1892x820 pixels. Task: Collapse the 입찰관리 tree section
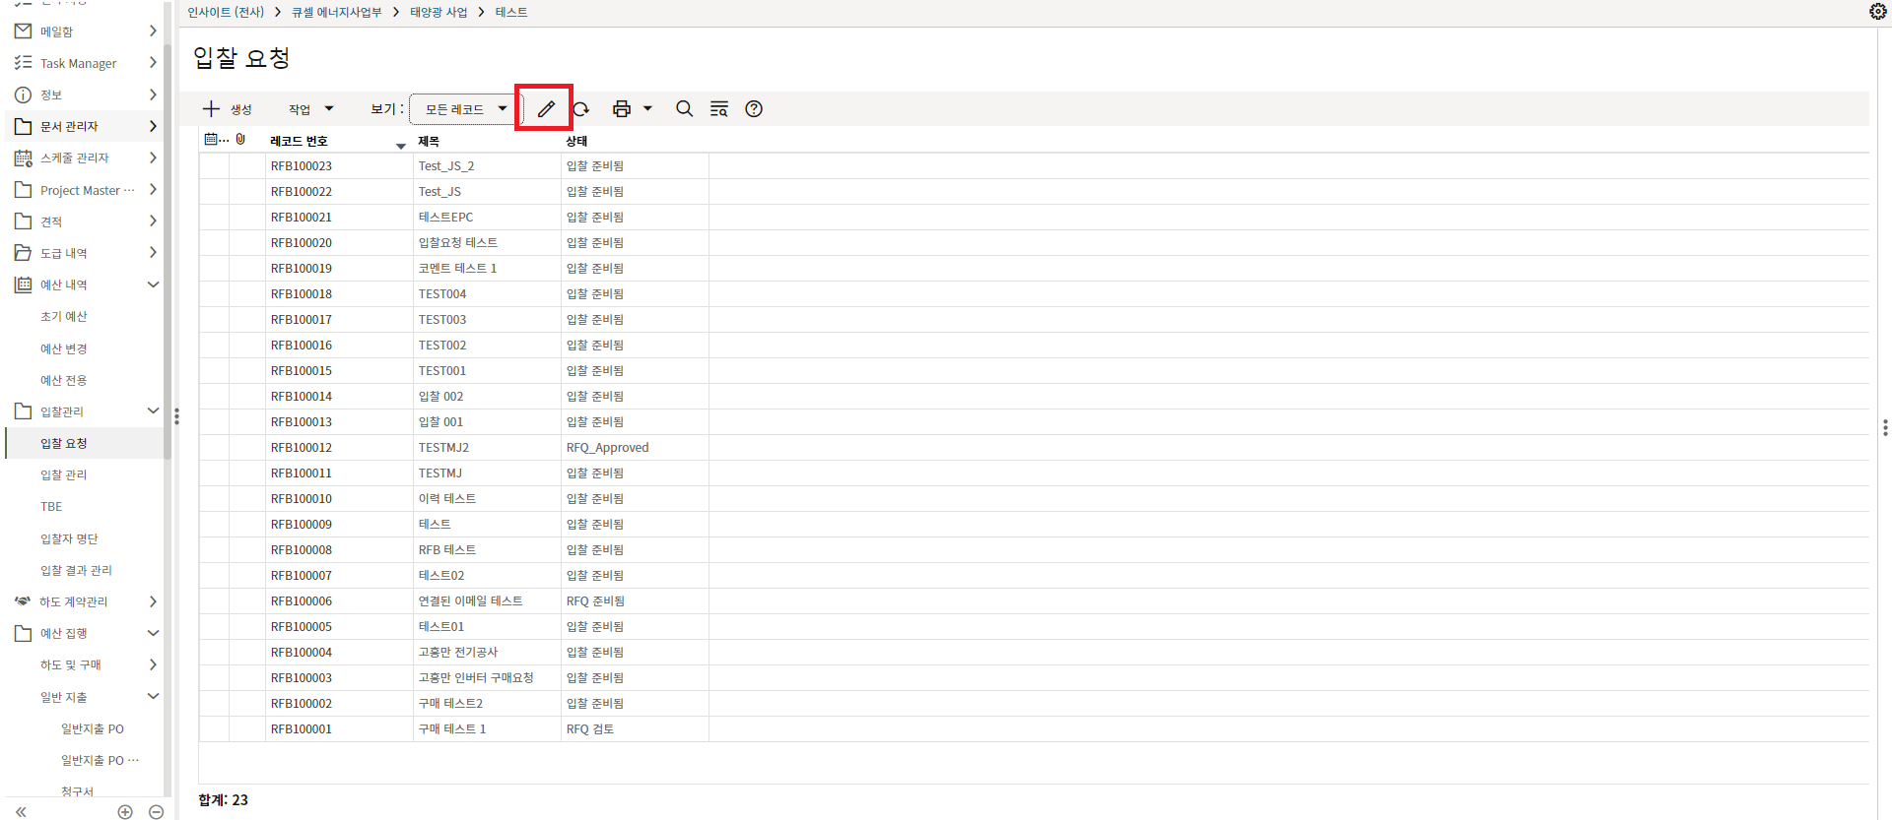(x=153, y=410)
